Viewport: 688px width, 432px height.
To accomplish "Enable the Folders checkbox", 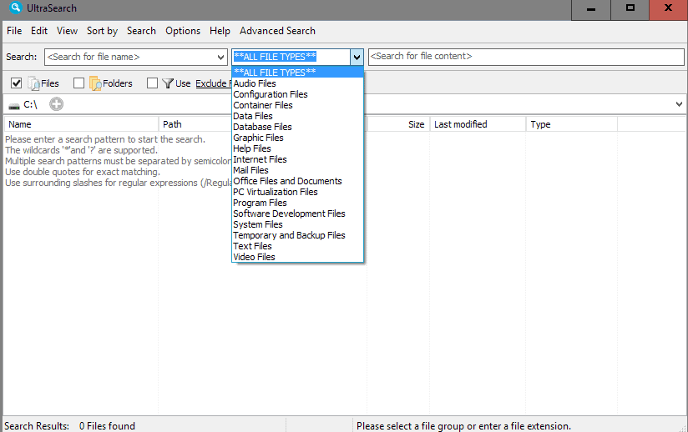I will pos(79,83).
